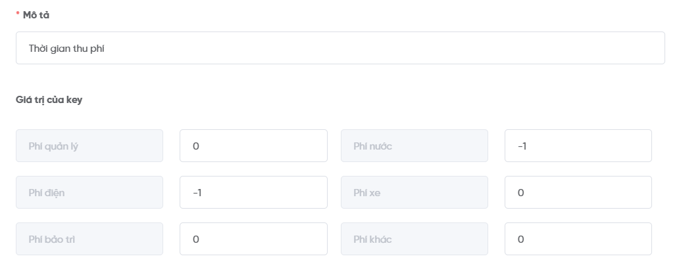Viewport: 679px width, 271px height.
Task: Select the Phí bảo trì value field
Action: (253, 239)
